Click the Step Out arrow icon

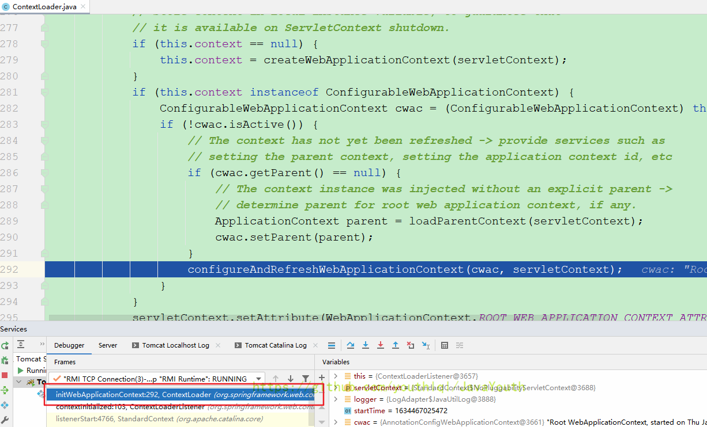(x=396, y=345)
